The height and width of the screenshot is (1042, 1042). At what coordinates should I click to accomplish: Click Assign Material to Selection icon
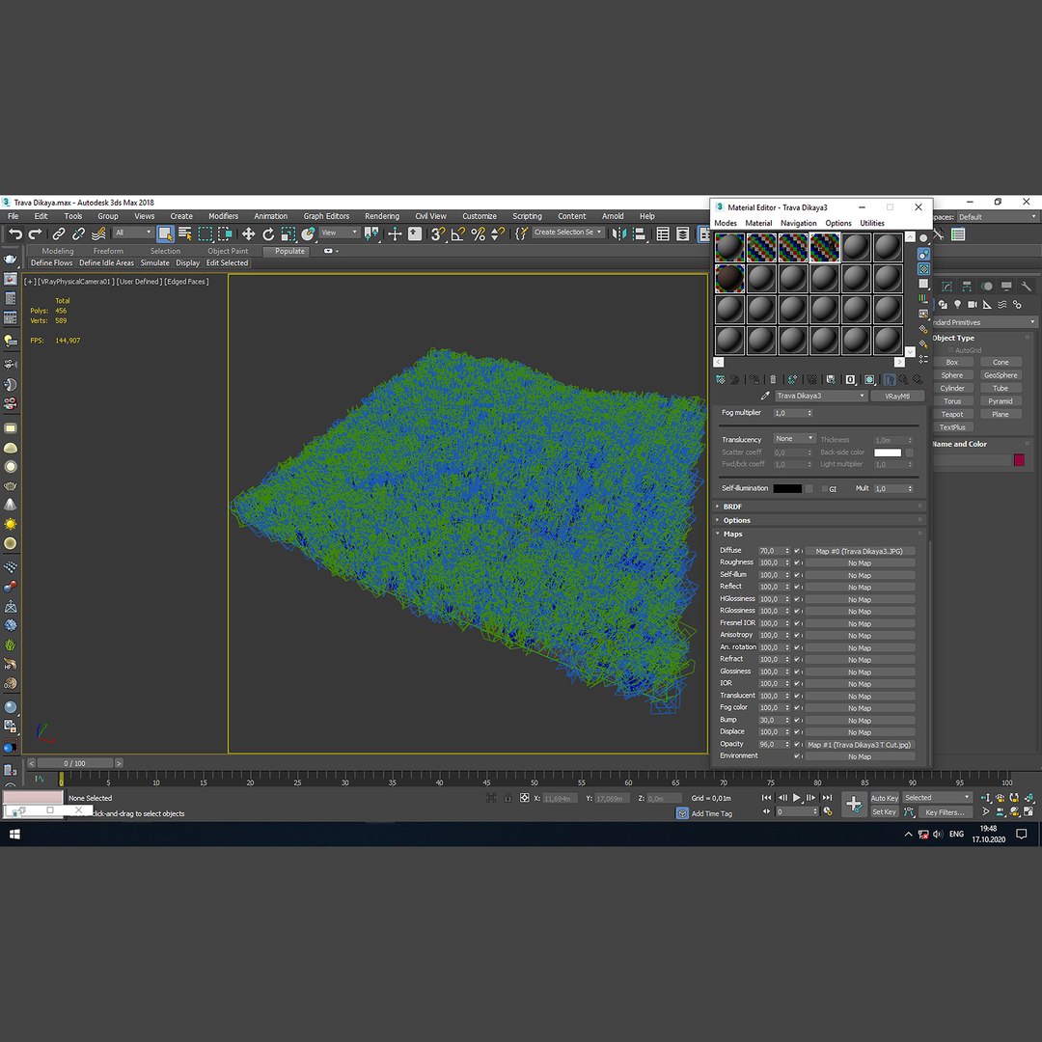754,379
